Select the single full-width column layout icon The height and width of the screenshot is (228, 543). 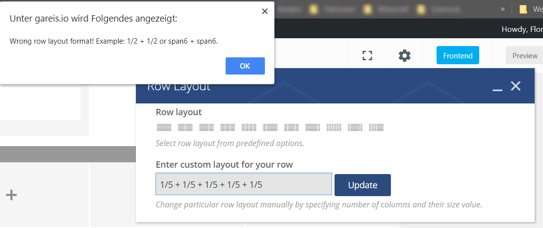(x=164, y=127)
